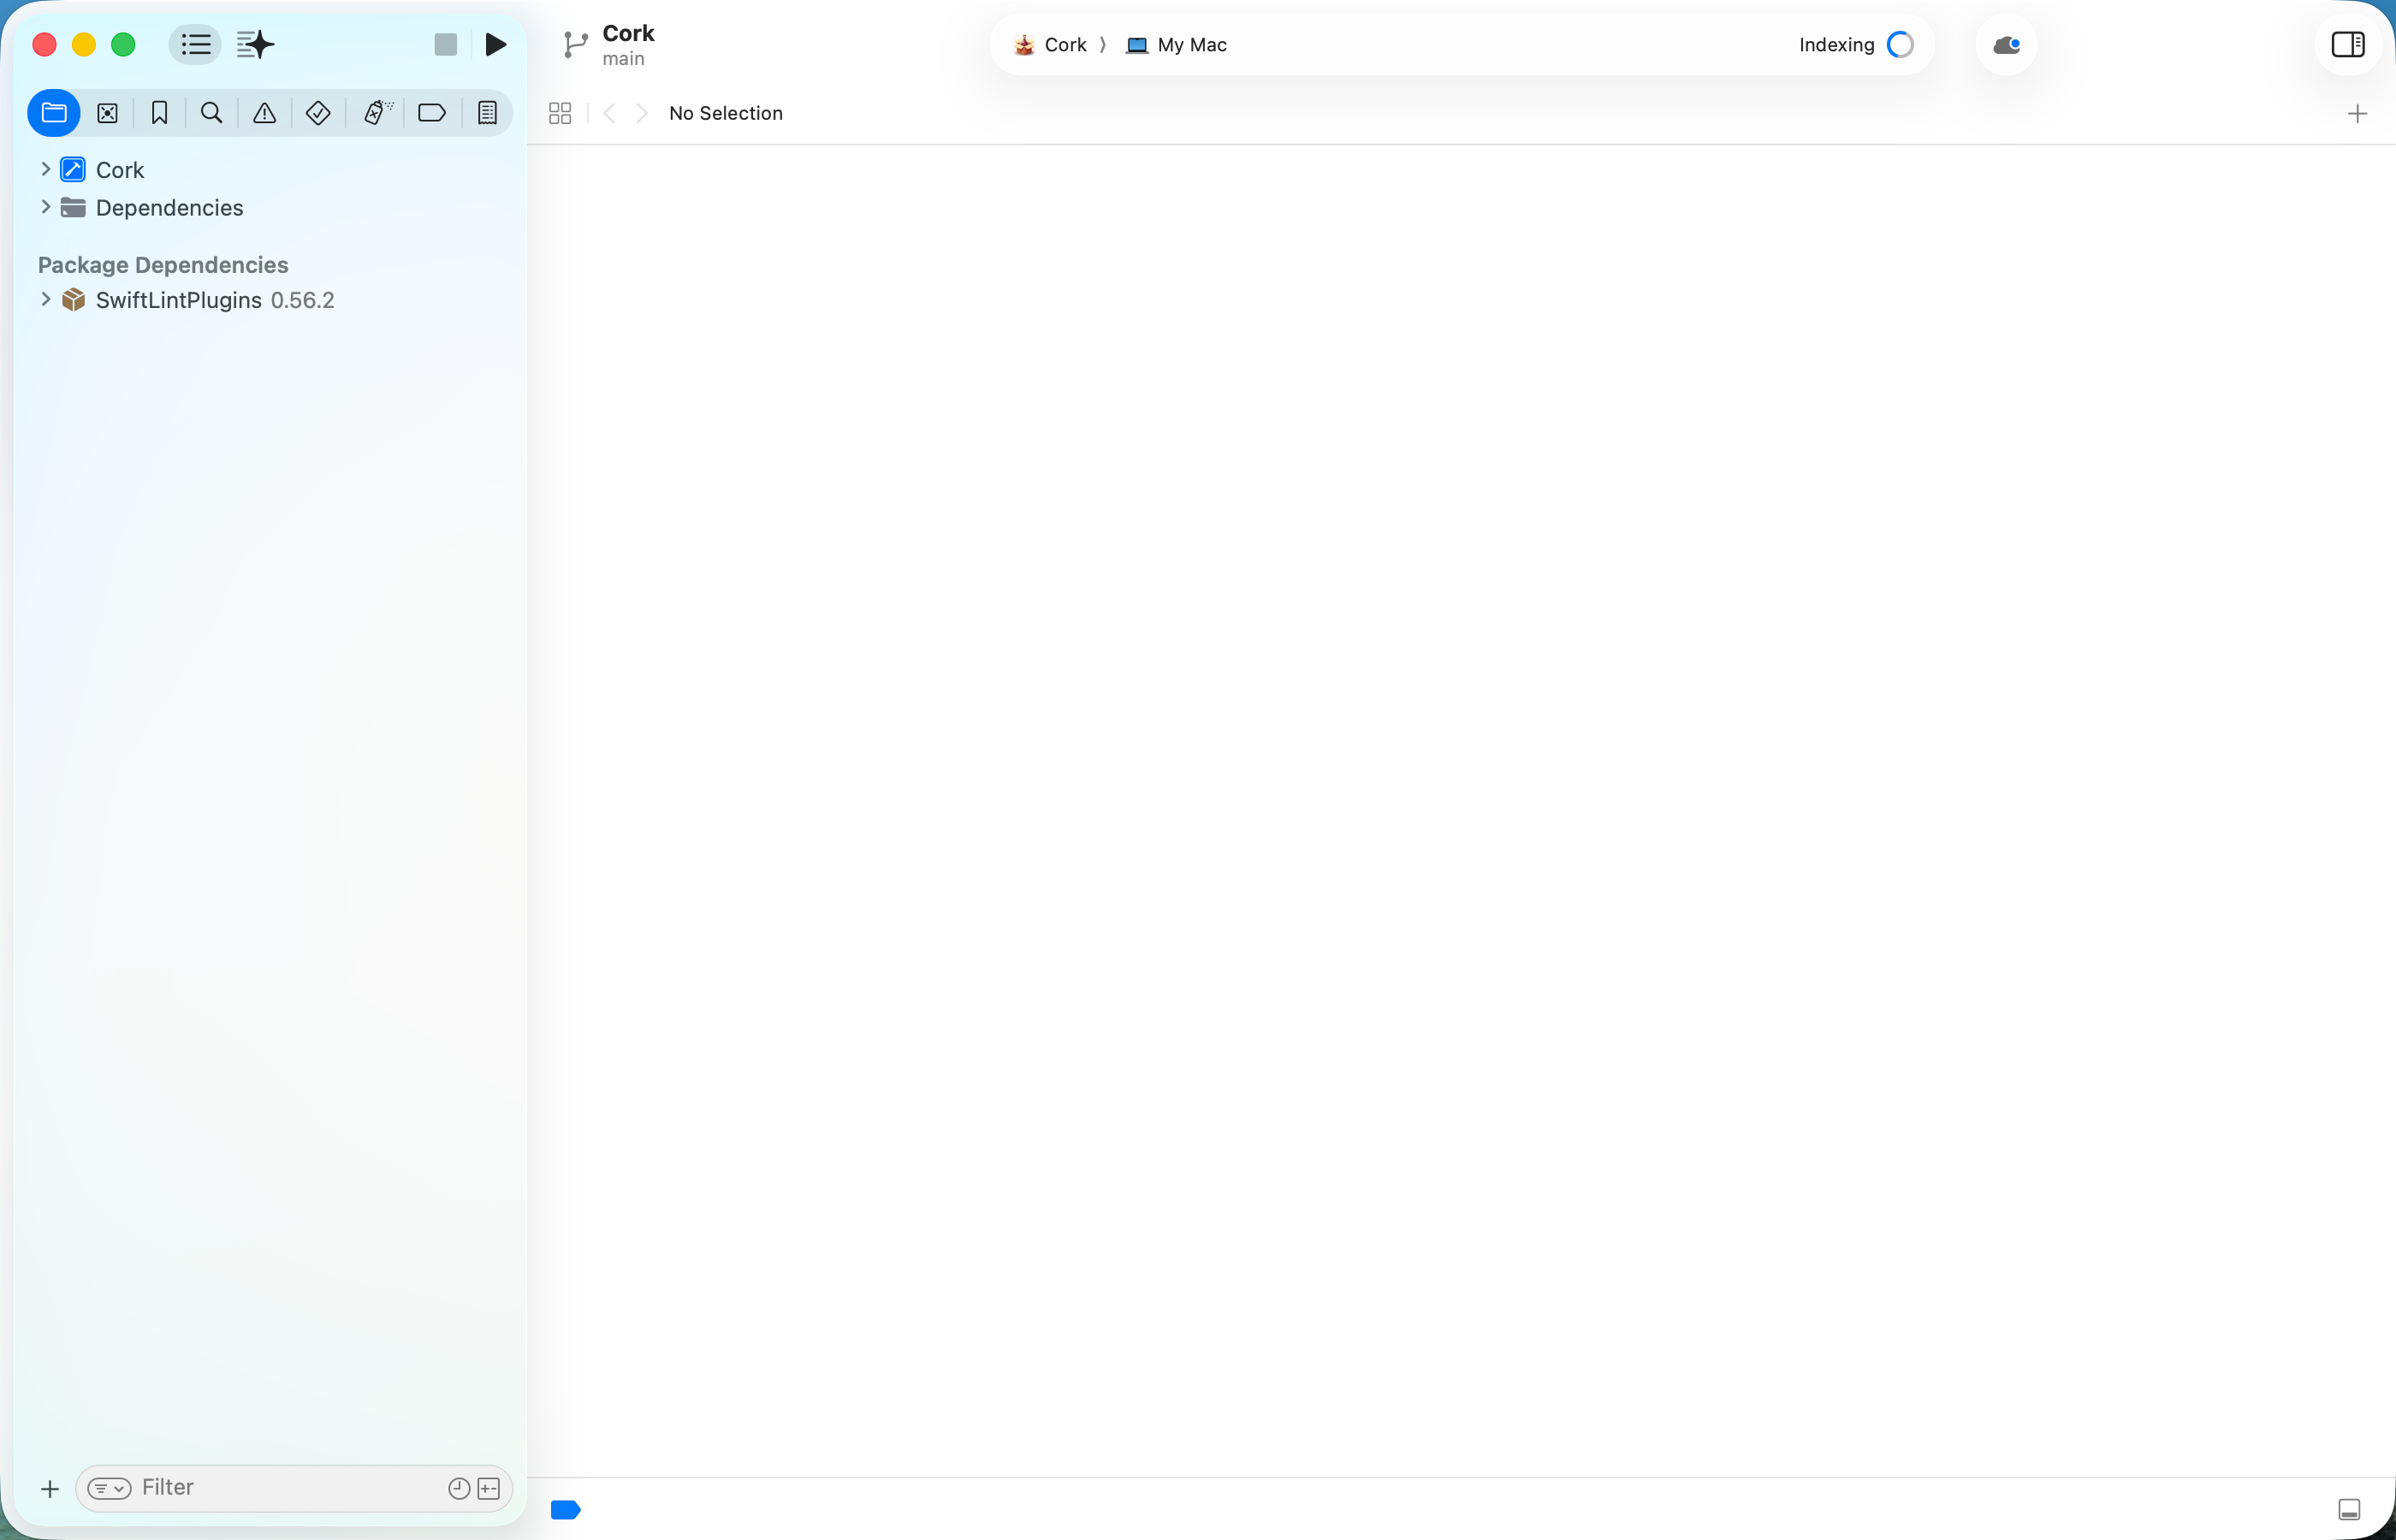This screenshot has width=2396, height=1540.
Task: Open the Report navigator
Action: point(487,112)
